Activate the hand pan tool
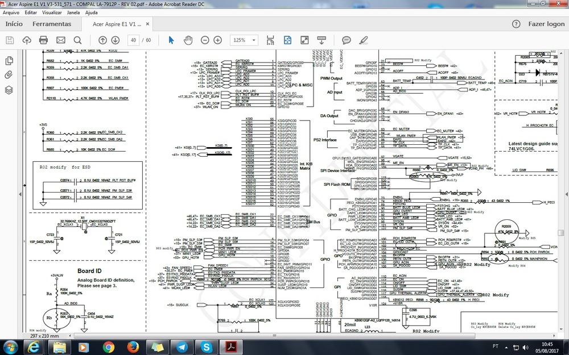Viewport: 569px width, 355px height. pos(188,40)
